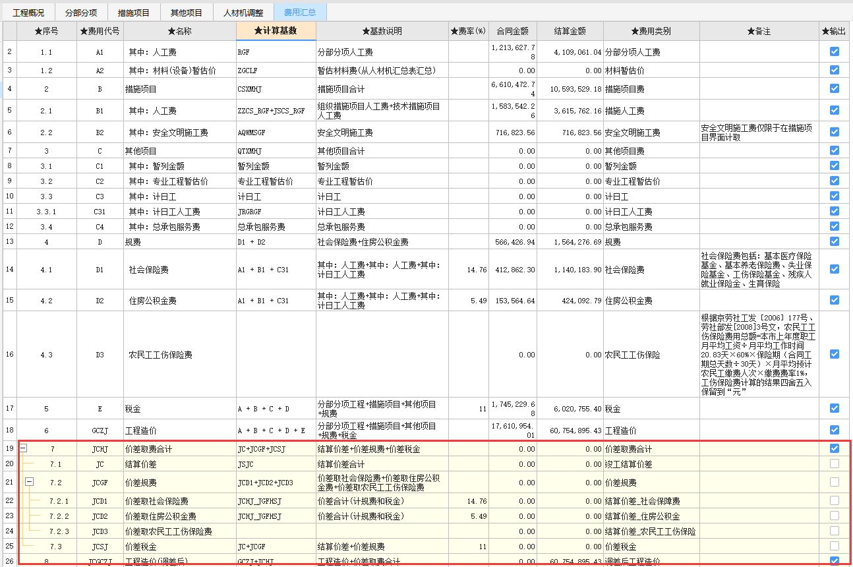
Task: Click the rate cell of 住房公积金费 D2 row
Action: tap(468, 301)
